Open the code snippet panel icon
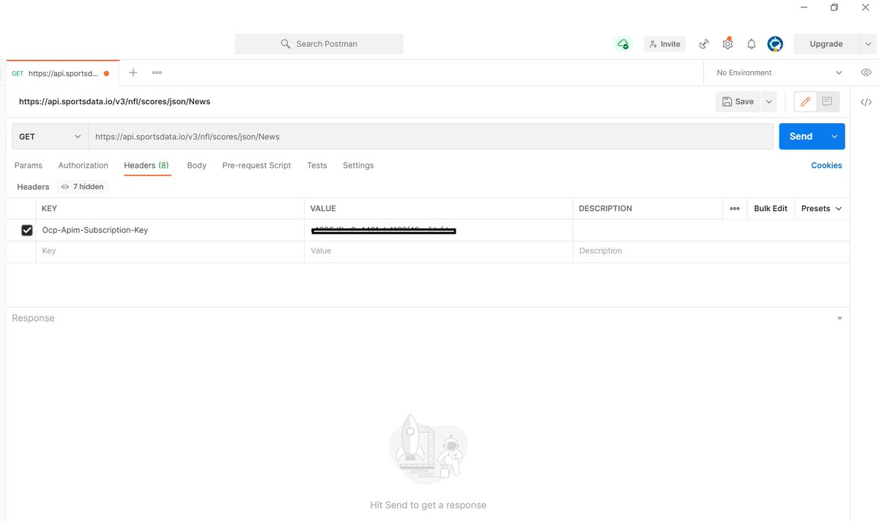The height and width of the screenshot is (521, 879). [x=866, y=102]
